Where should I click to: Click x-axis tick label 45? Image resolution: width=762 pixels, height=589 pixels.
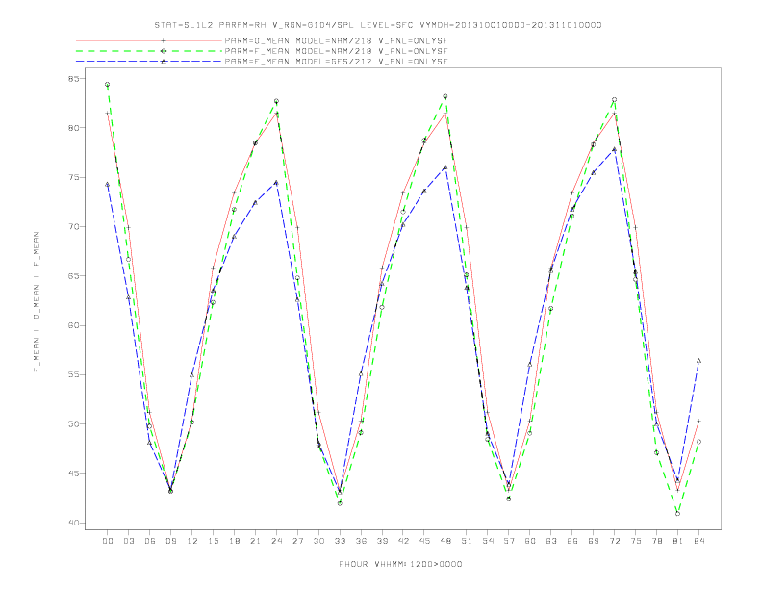pyautogui.click(x=424, y=541)
